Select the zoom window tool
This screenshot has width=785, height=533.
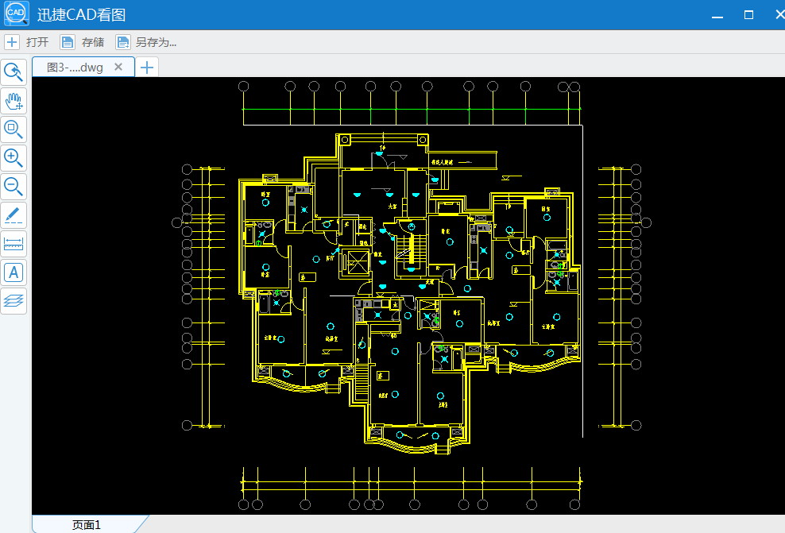pyautogui.click(x=14, y=129)
